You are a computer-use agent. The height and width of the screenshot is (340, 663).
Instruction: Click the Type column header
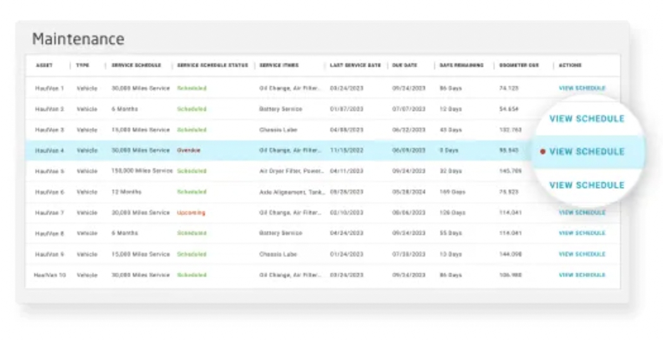(83, 65)
